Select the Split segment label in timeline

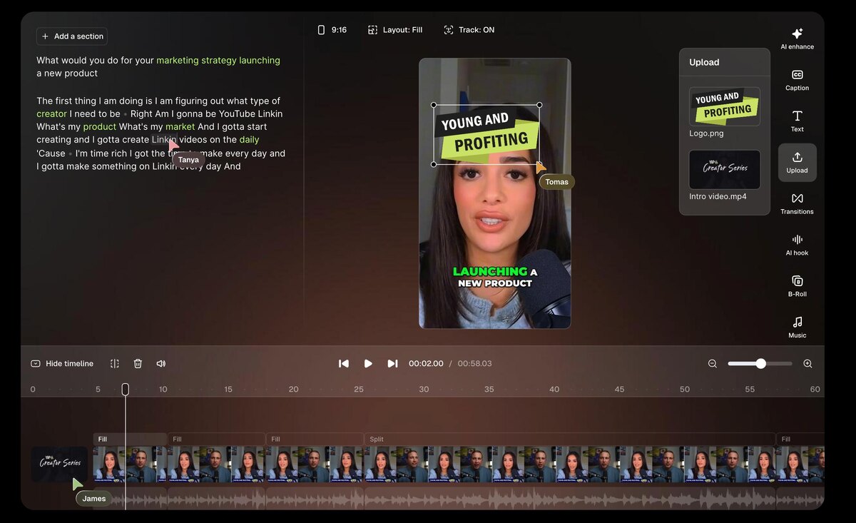[x=377, y=440]
